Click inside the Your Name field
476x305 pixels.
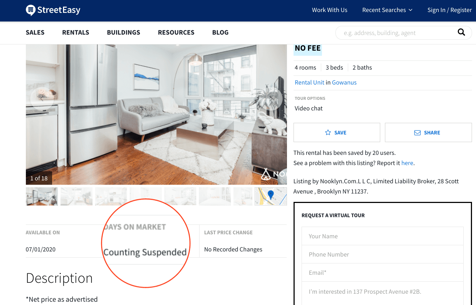(x=382, y=236)
